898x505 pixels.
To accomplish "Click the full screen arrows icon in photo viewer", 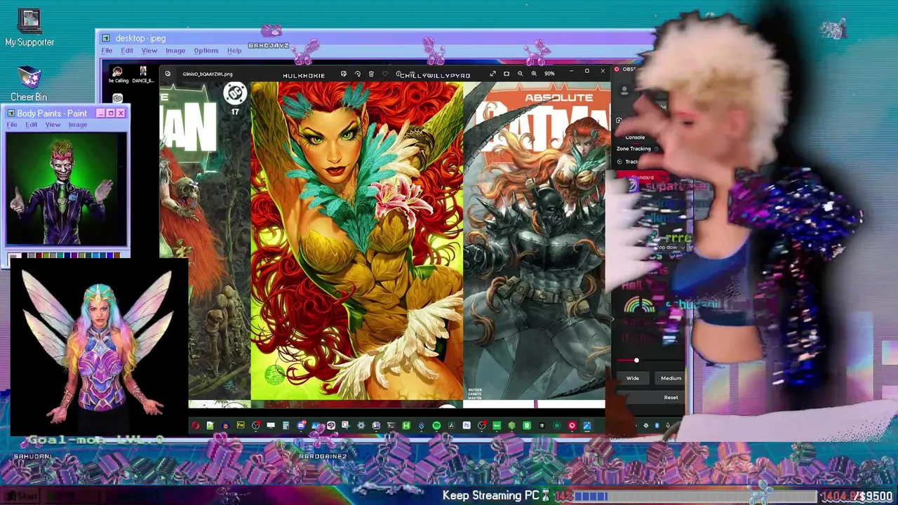I will coord(492,74).
